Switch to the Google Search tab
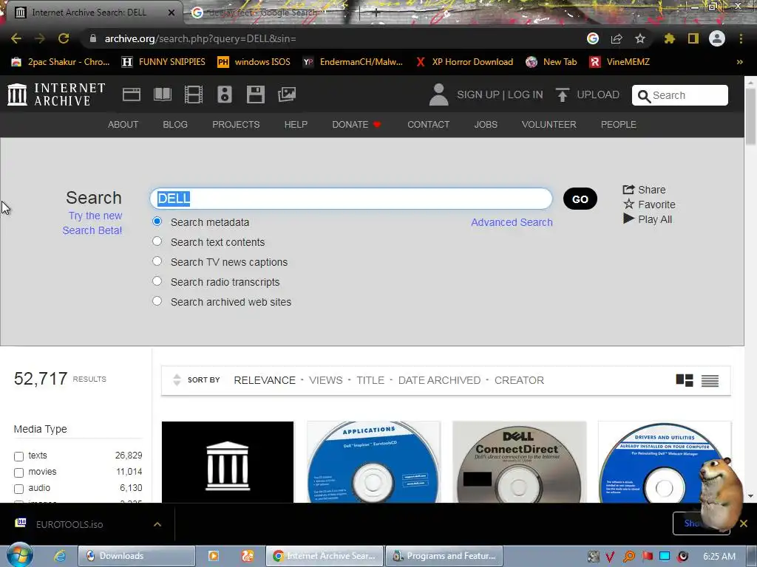Image resolution: width=757 pixels, height=567 pixels. (264, 13)
